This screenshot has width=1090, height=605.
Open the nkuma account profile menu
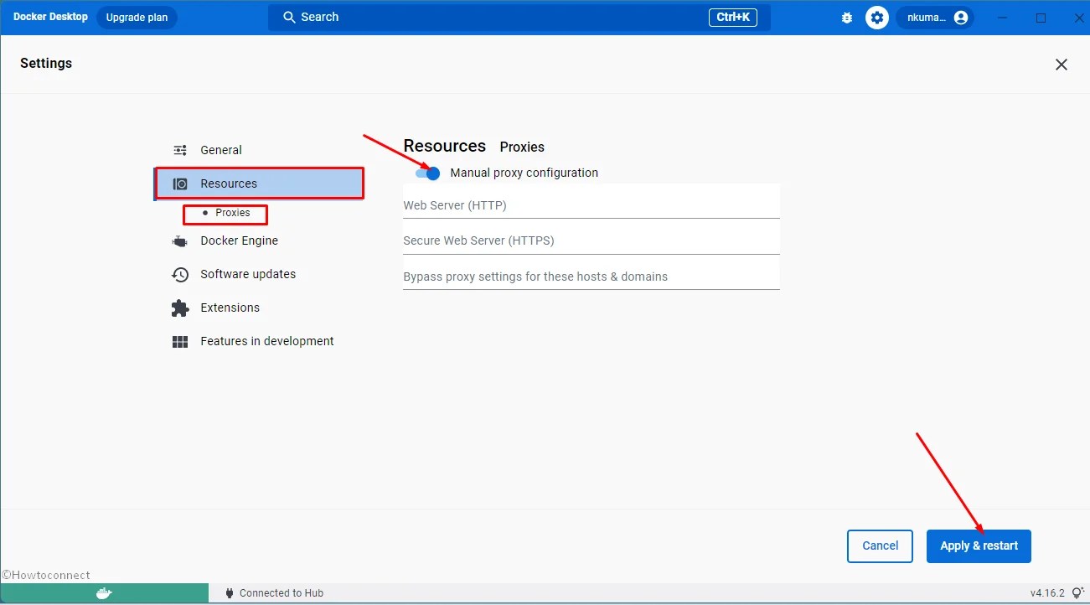[x=934, y=17]
